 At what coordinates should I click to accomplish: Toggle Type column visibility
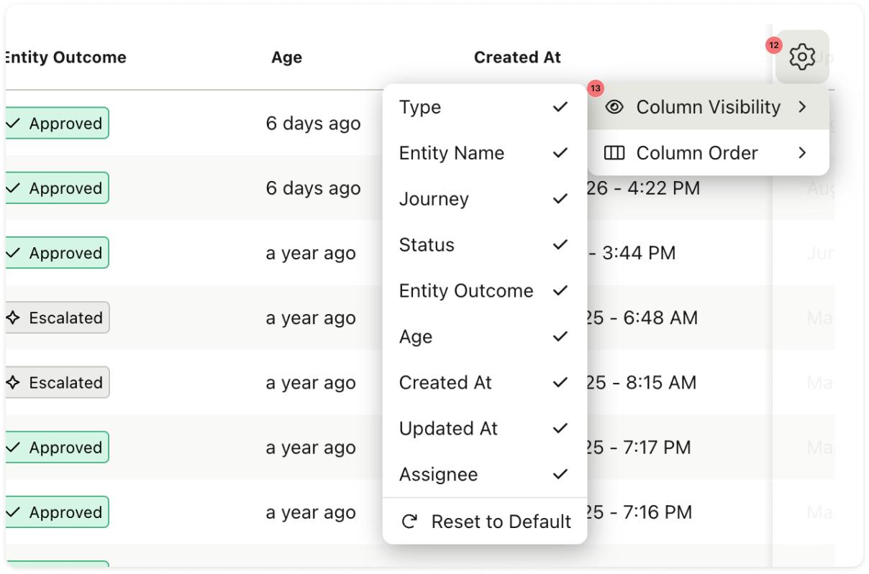point(485,107)
